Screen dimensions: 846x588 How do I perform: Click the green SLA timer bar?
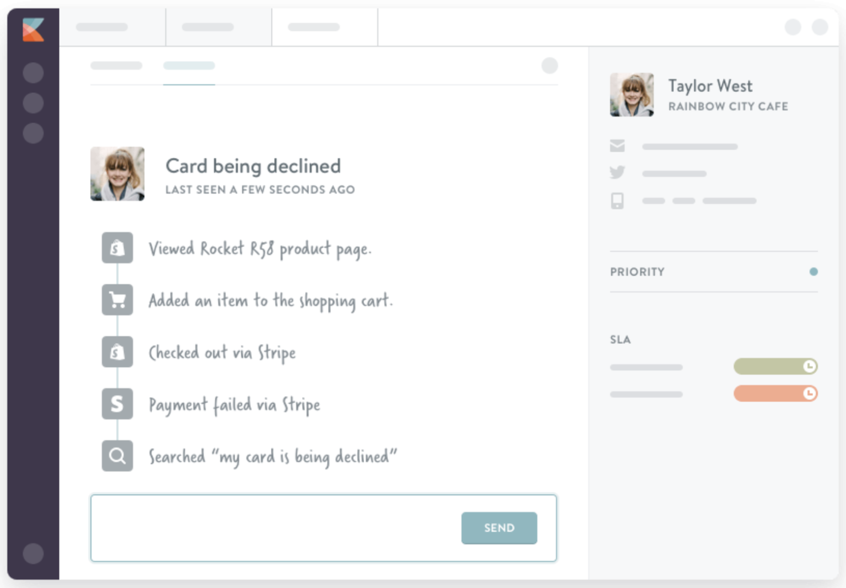point(775,366)
